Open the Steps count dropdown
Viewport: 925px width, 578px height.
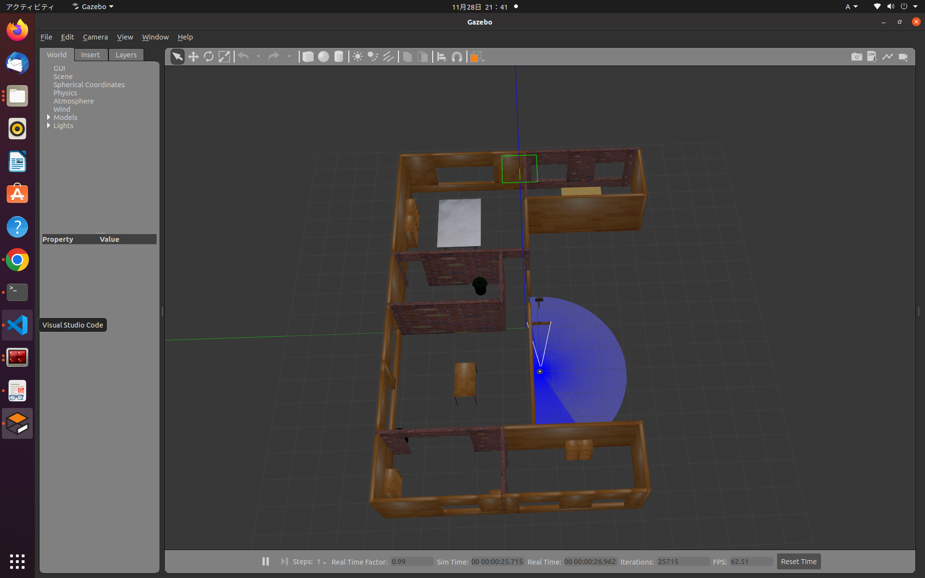pos(321,562)
